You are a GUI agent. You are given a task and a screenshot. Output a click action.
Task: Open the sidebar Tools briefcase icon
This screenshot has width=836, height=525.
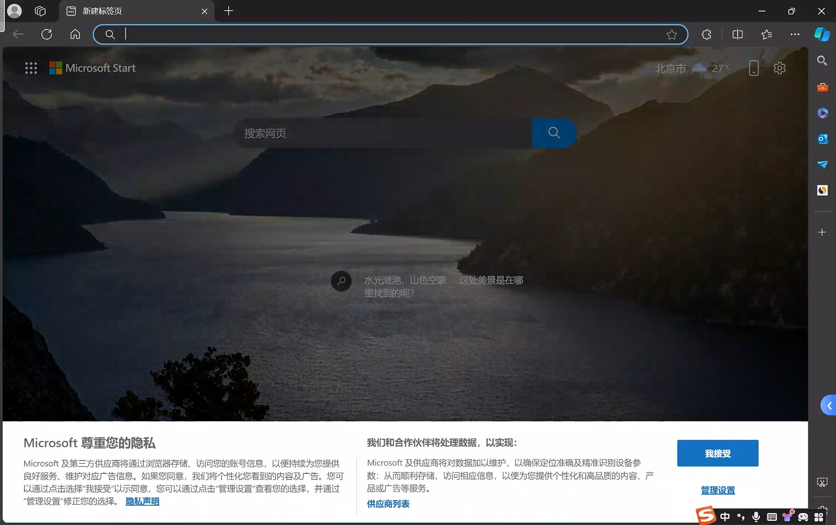coord(822,87)
